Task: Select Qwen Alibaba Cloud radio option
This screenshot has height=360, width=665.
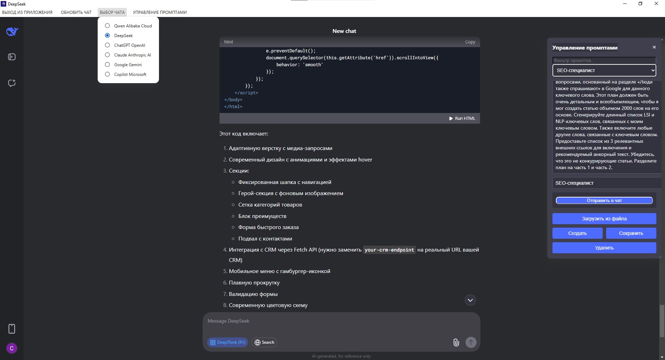Action: pos(107,26)
